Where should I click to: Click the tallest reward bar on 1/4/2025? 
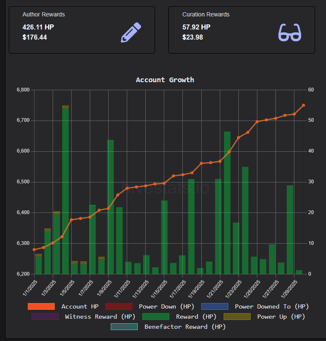coord(65,191)
